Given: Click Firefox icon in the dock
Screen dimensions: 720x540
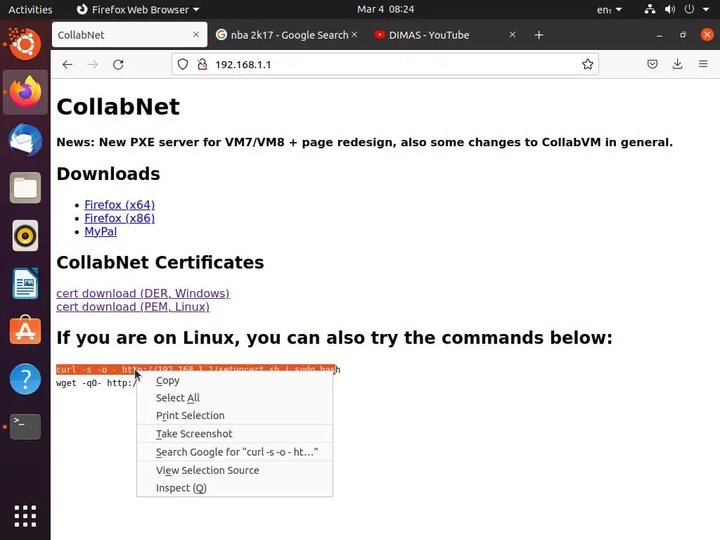Looking at the screenshot, I should click(x=25, y=92).
